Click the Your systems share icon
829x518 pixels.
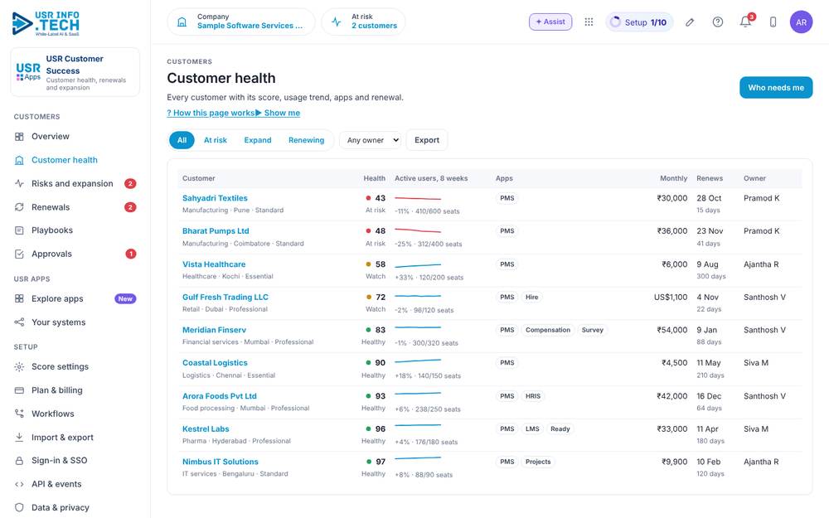[19, 322]
